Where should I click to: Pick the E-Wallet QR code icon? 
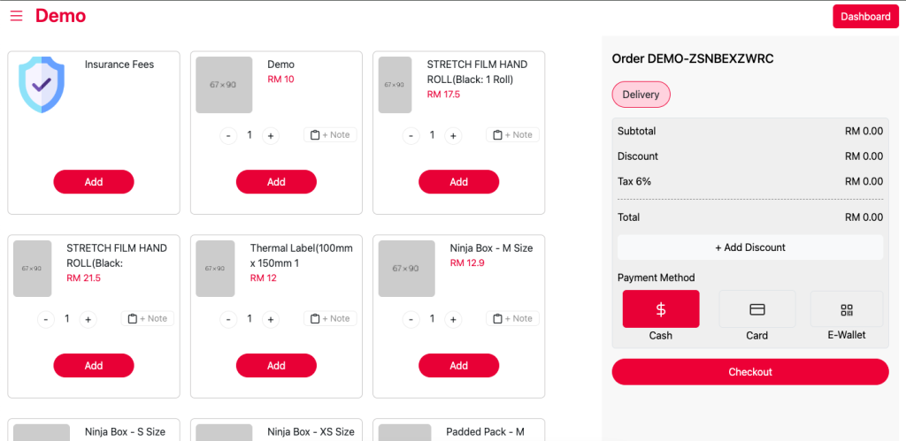click(x=847, y=308)
